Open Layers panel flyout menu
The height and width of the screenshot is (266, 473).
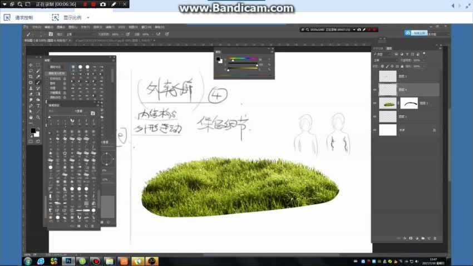click(440, 48)
